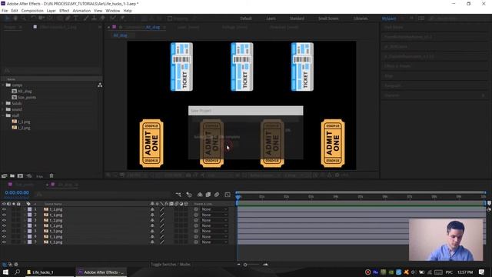Hide layer 4 t_1.png with eye icon
492x277 pixels.
tap(4, 225)
